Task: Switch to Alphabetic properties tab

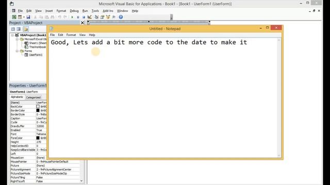Action: 17,97
